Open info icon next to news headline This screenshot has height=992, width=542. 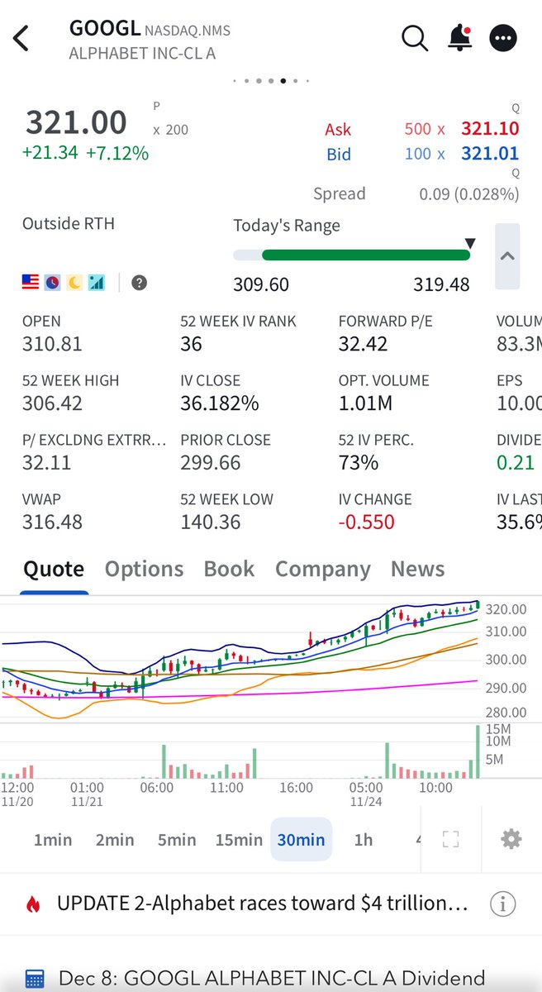click(502, 904)
